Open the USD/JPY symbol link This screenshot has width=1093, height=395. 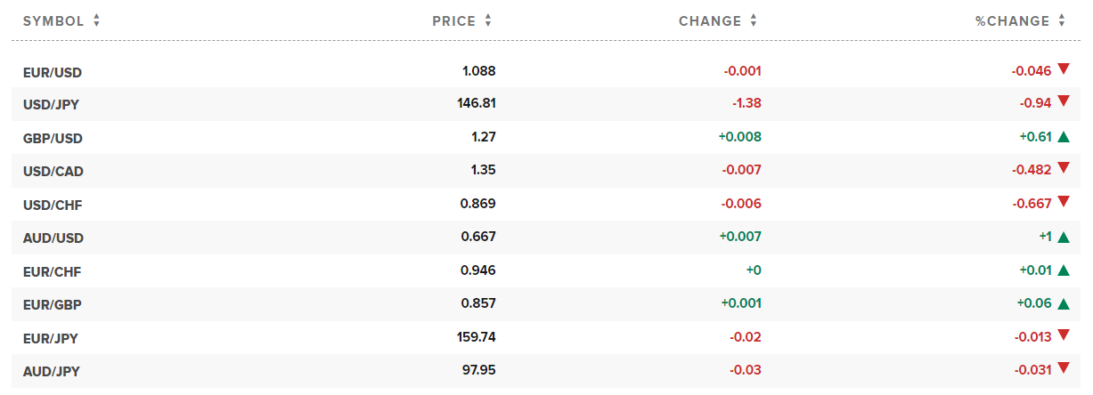(52, 104)
